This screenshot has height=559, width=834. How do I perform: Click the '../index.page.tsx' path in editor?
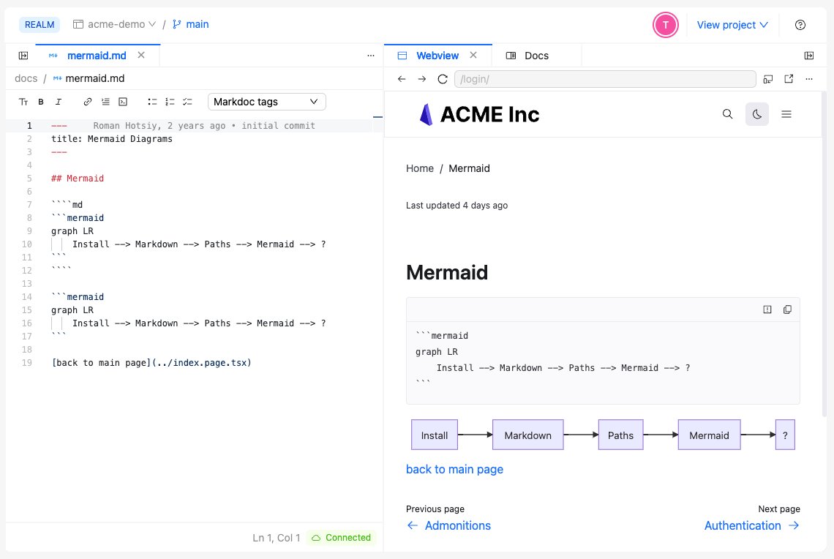(x=202, y=363)
